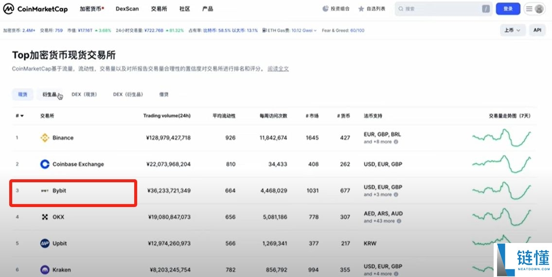Sort by 每周访问次数 column header
The height and width of the screenshot is (277, 552).
(x=273, y=116)
